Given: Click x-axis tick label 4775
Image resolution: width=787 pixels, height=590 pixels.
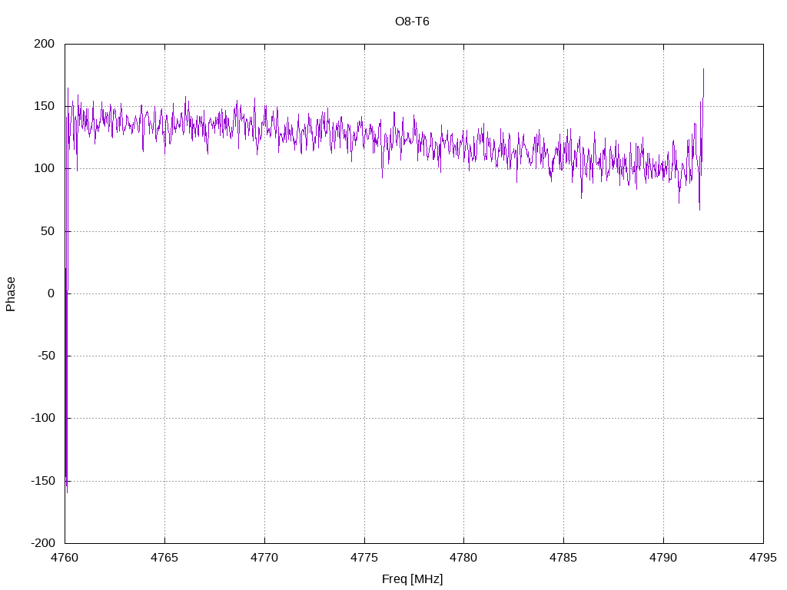Looking at the screenshot, I should (x=364, y=558).
